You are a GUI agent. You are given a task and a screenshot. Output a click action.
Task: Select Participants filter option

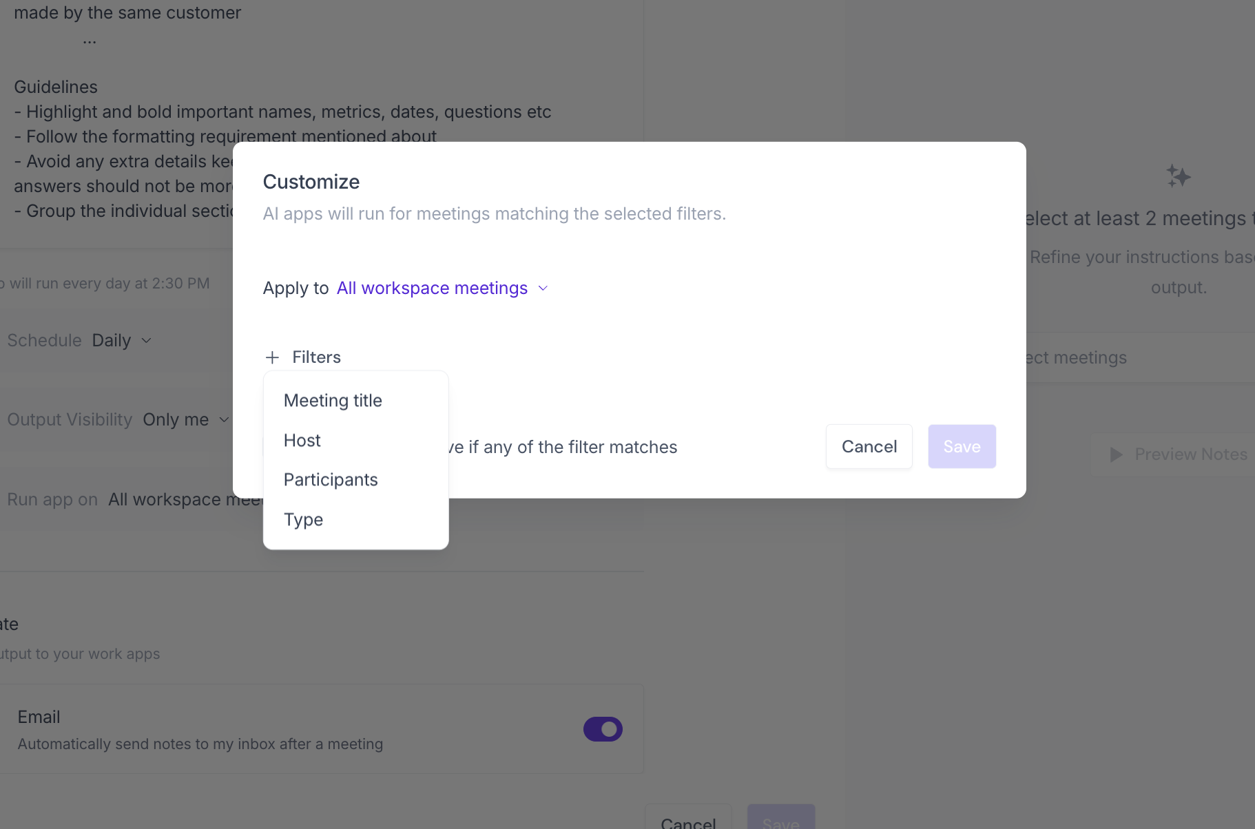pyautogui.click(x=331, y=479)
